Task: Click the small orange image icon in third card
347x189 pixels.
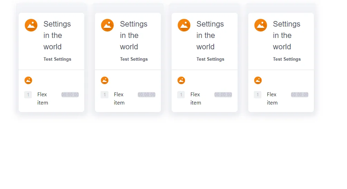Action: click(x=181, y=80)
